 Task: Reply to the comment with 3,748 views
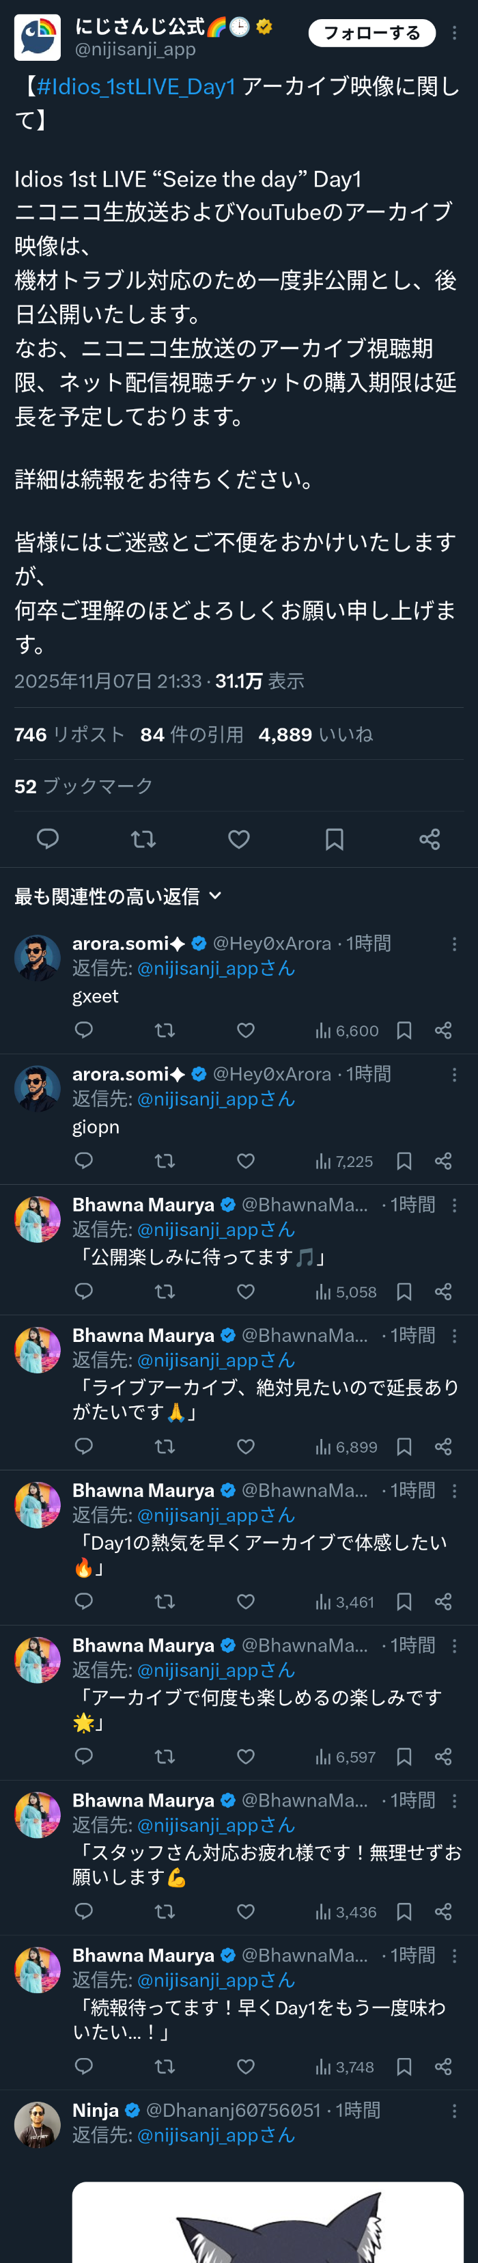85,2067
